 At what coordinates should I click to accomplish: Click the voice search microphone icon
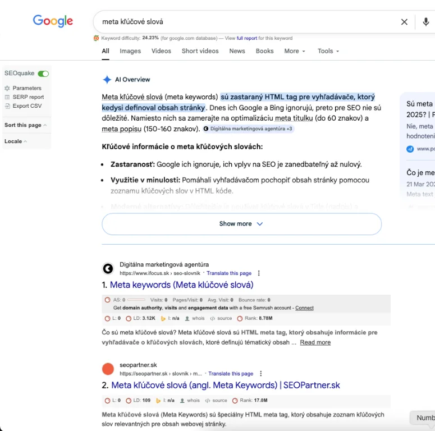(426, 22)
